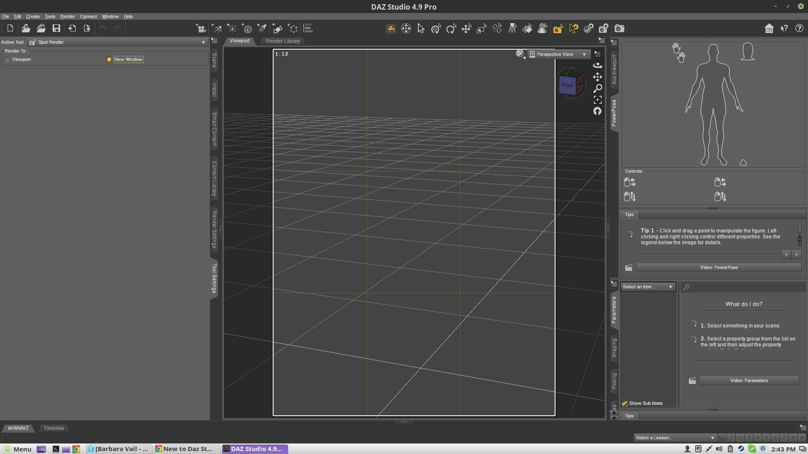Screen dimensions: 808x454
Task: Click the Frame selection viewport control
Action: (598, 100)
